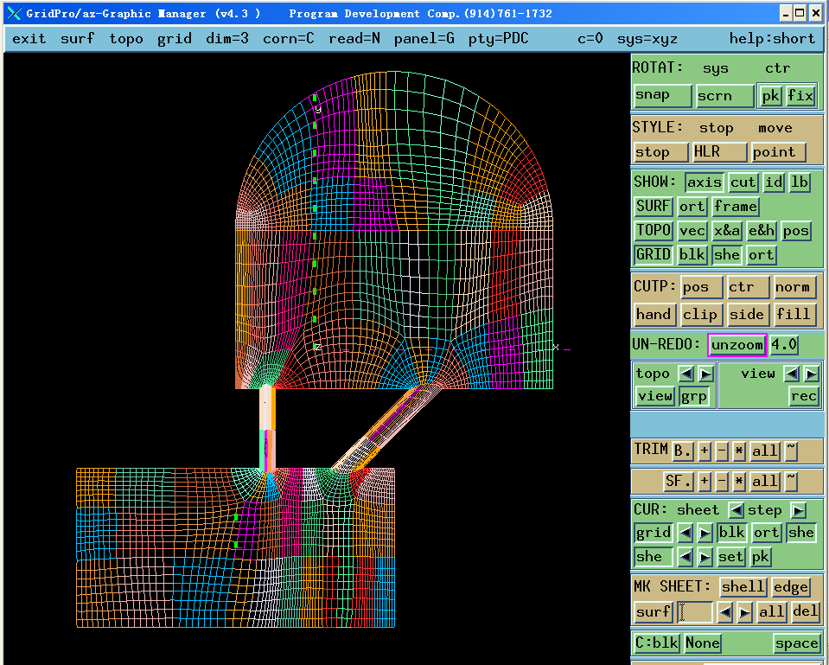Screen dimensions: 829x665
Task: Click the unzoom button
Action: coord(737,345)
